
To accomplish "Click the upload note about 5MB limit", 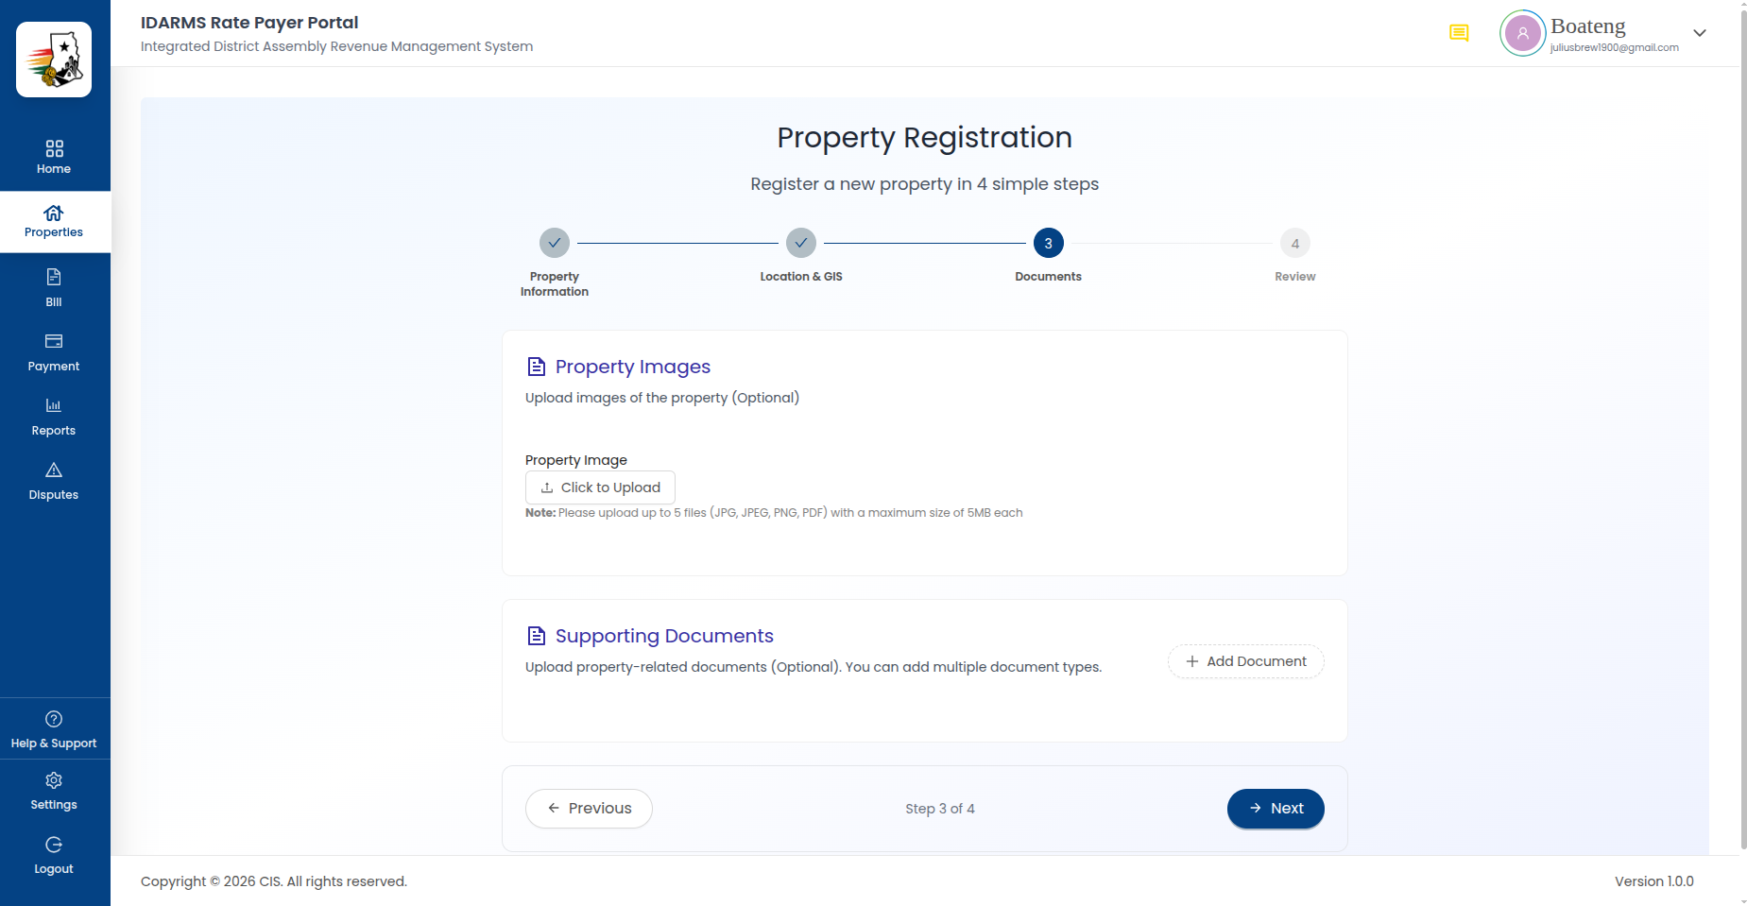I will click(x=774, y=513).
